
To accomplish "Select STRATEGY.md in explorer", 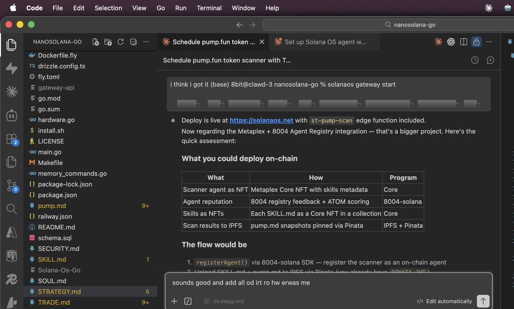I will click(90, 291).
